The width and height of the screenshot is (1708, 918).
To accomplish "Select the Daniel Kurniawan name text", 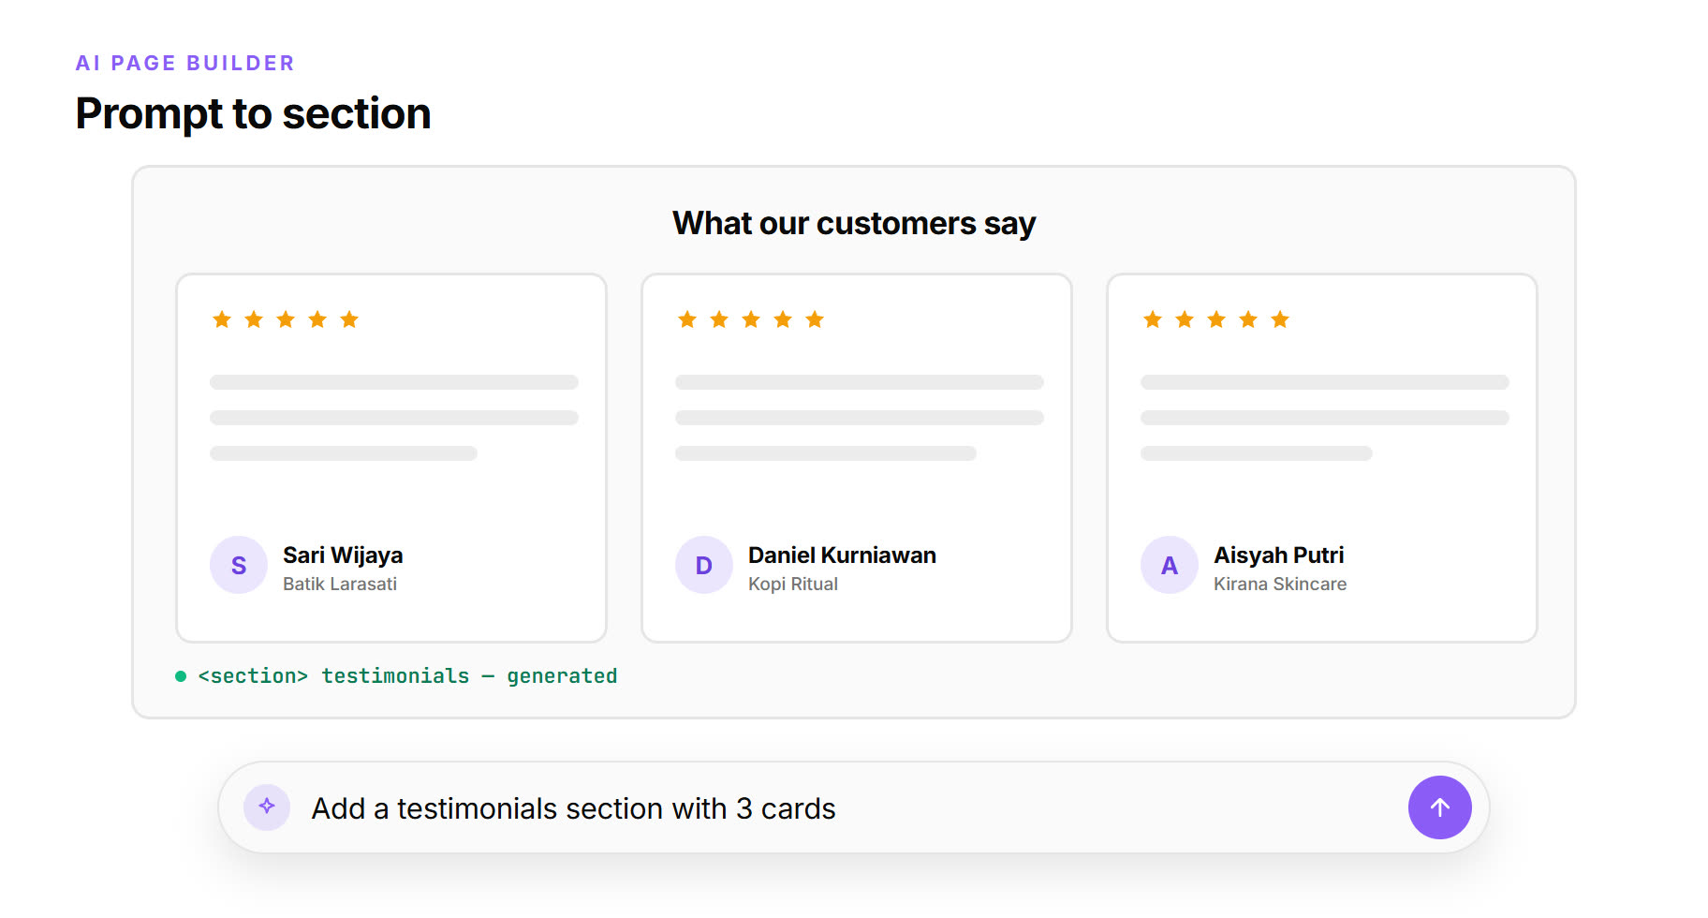I will pos(842,555).
